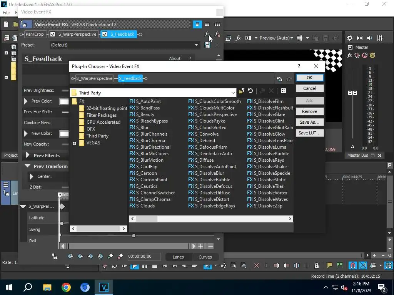Open the File menu
This screenshot has height=295, width=394.
tap(6, 12)
